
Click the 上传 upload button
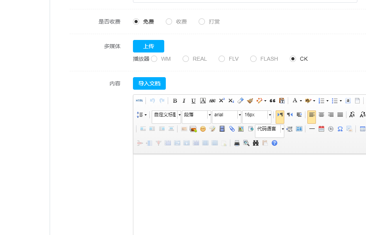(x=149, y=46)
